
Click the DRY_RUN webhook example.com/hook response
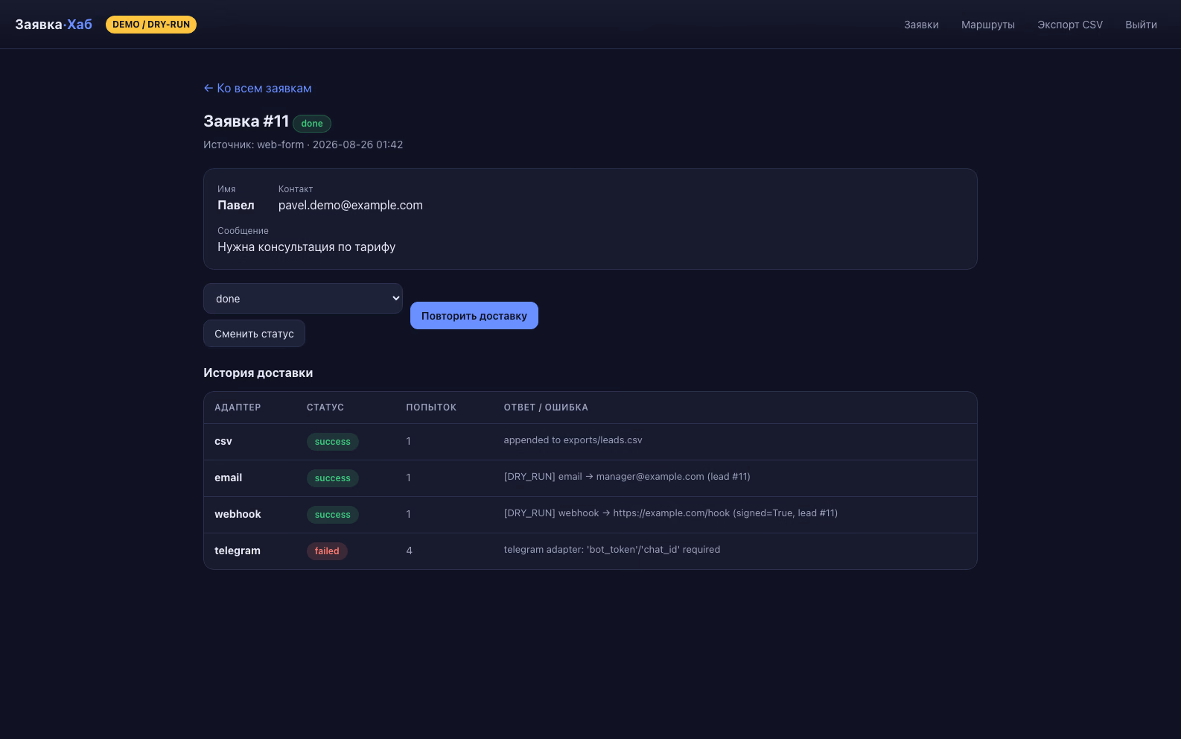671,513
